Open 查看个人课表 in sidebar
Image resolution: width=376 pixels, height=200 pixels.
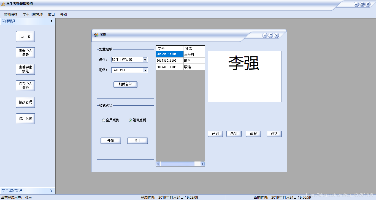[26, 53]
